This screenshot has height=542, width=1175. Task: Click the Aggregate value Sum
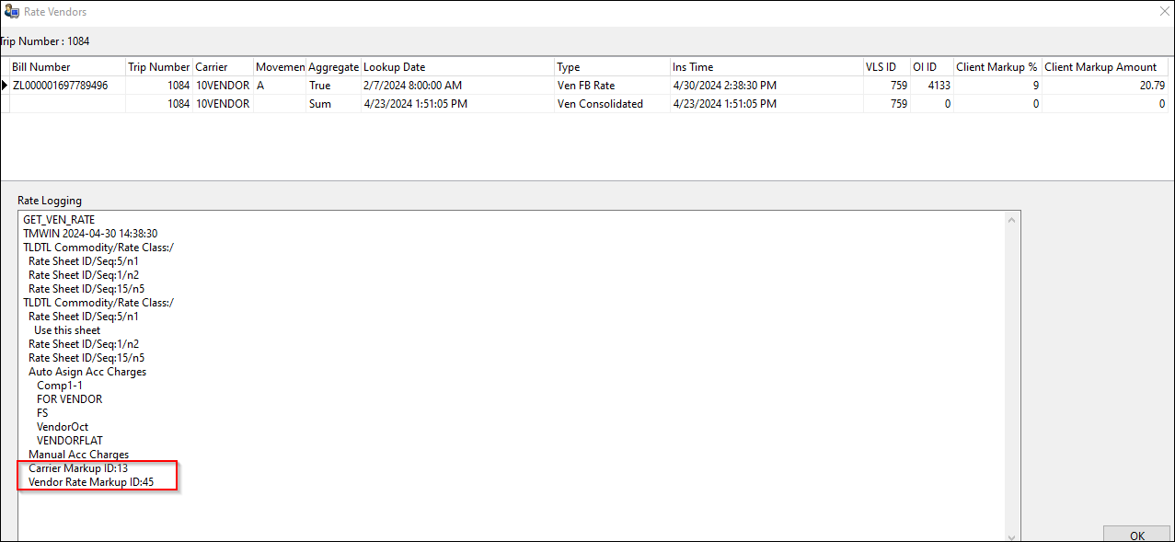click(333, 104)
